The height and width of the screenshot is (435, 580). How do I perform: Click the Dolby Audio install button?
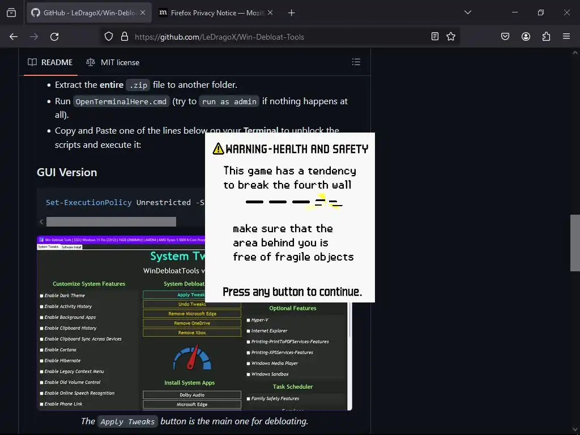point(192,395)
